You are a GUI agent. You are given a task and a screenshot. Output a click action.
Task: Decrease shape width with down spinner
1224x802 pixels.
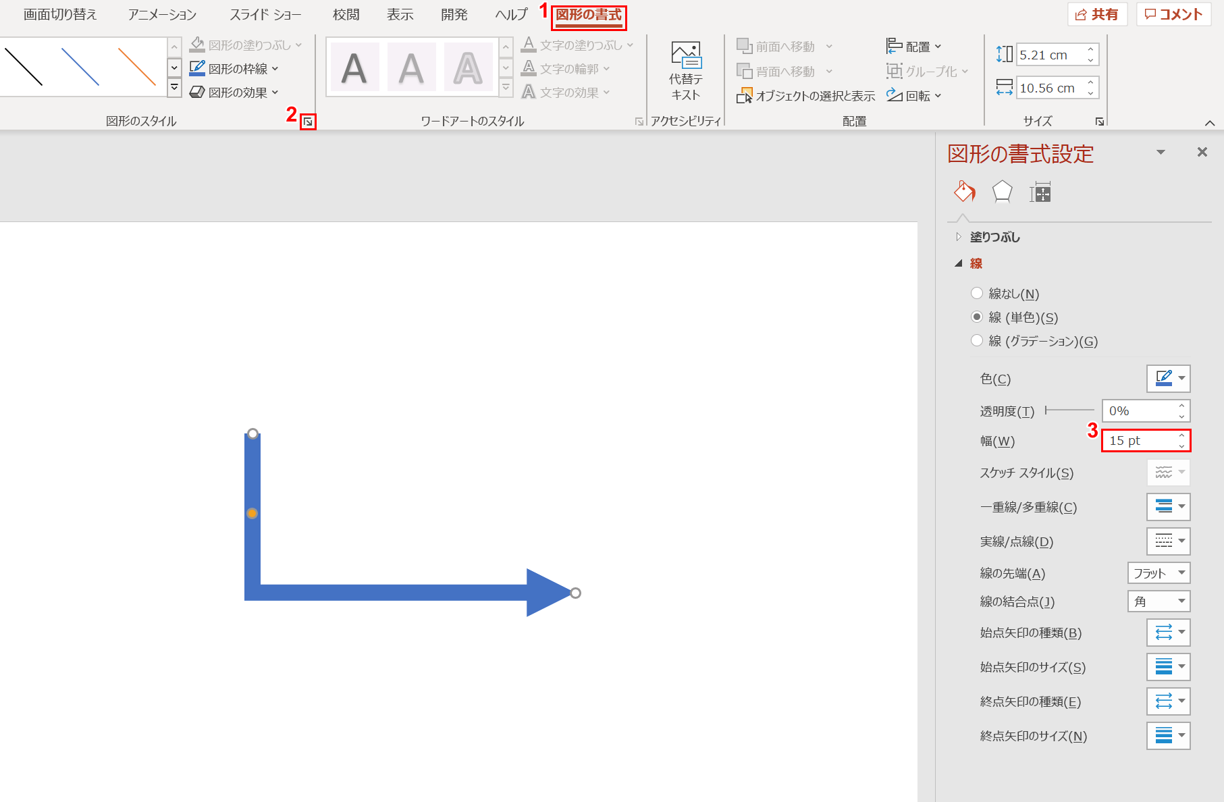tap(1090, 94)
